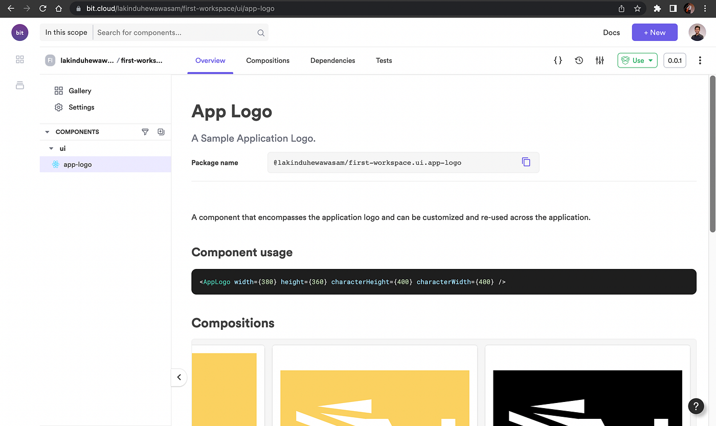Click the App Logo heading

tap(232, 111)
